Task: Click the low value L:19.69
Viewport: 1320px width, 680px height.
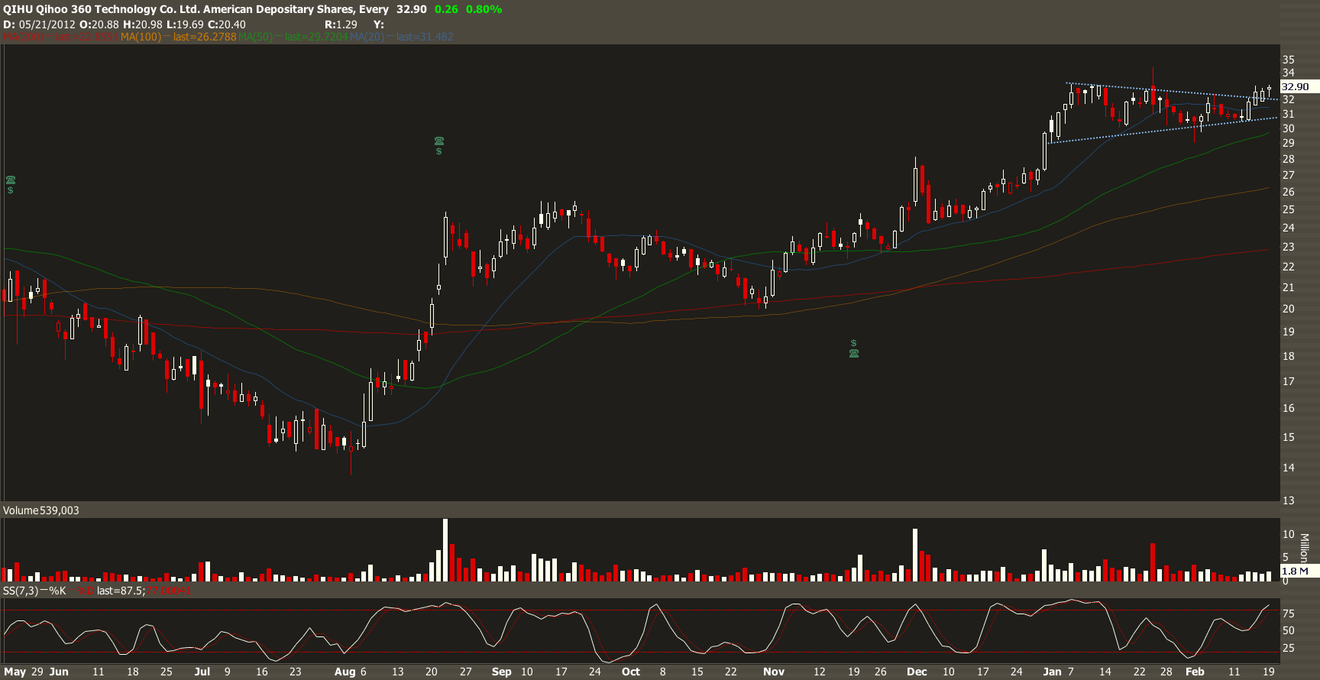Action: 186,24
